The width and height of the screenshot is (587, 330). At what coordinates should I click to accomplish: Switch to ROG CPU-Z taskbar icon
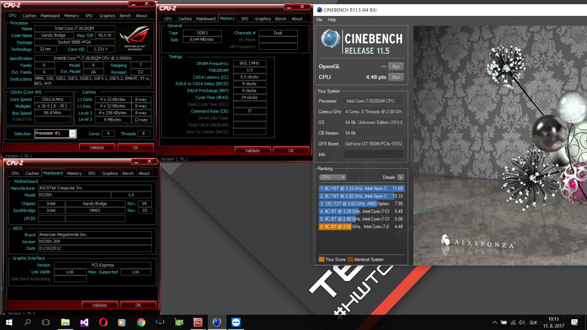tap(198, 322)
